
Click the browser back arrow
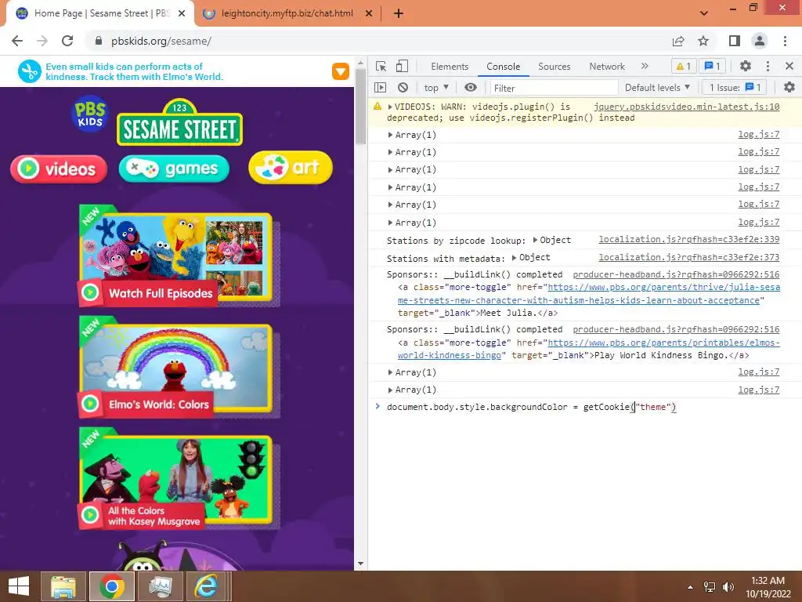click(17, 41)
